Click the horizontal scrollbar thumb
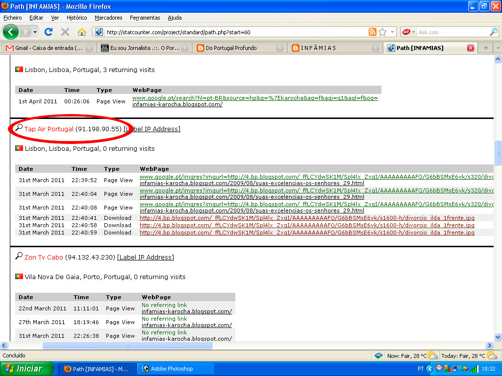The width and height of the screenshot is (502, 376). pos(127,345)
